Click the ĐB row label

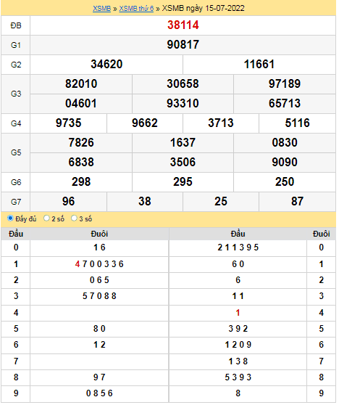(x=16, y=26)
